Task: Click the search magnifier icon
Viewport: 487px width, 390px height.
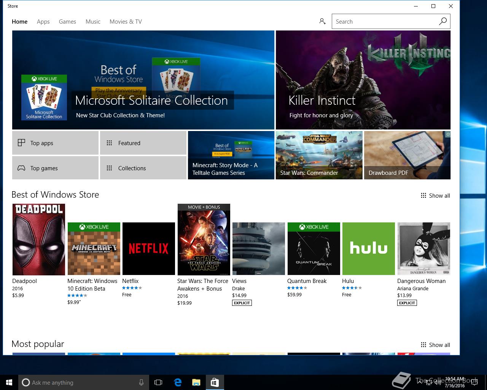Action: pyautogui.click(x=443, y=21)
